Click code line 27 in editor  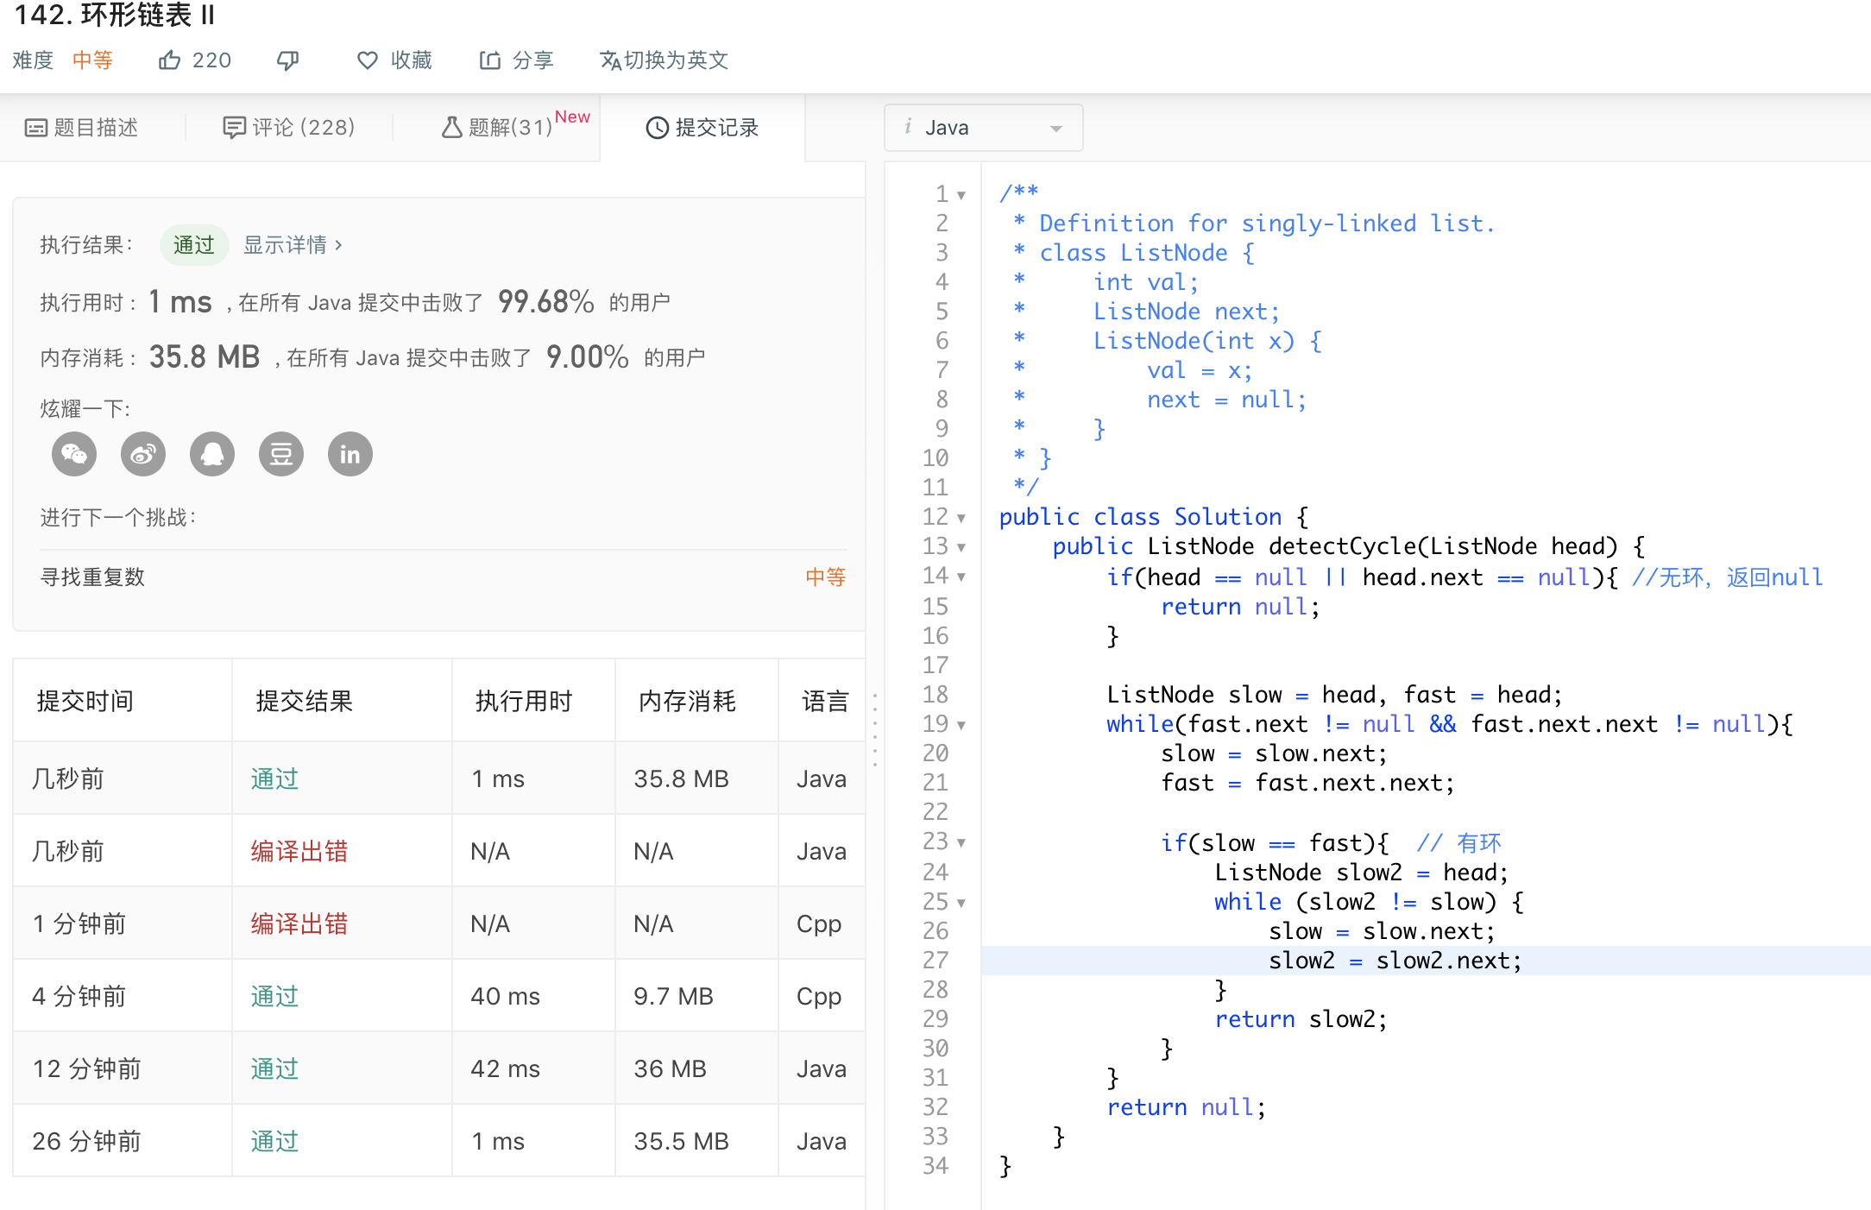coord(1395,961)
